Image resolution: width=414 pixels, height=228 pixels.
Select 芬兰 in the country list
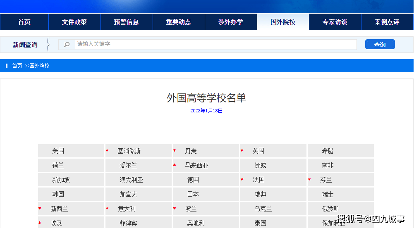[x=326, y=180]
